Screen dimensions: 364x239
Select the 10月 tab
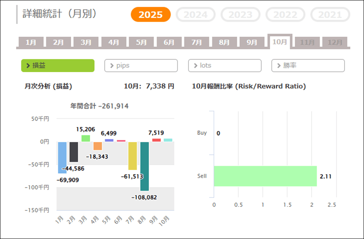[279, 42]
